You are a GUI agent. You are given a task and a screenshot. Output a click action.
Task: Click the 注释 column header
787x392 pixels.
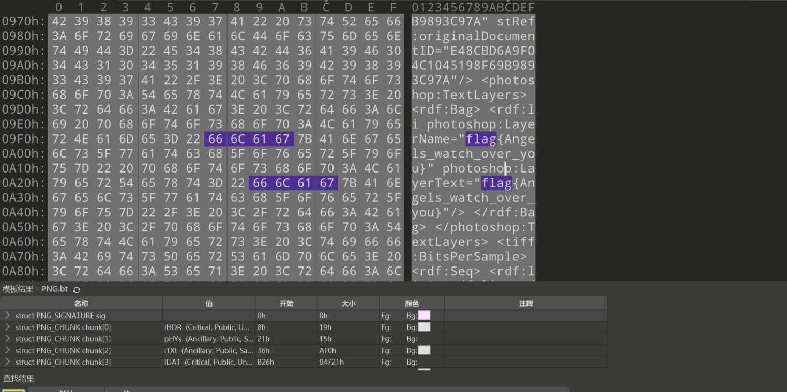(525, 303)
